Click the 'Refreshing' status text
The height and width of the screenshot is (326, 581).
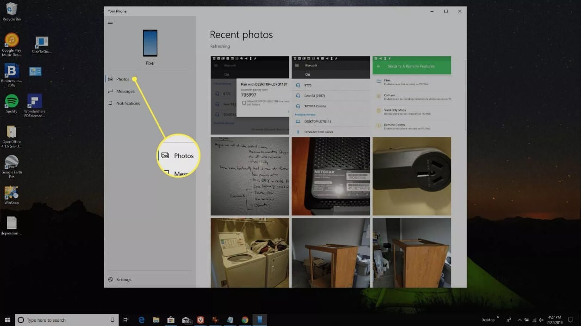click(220, 46)
